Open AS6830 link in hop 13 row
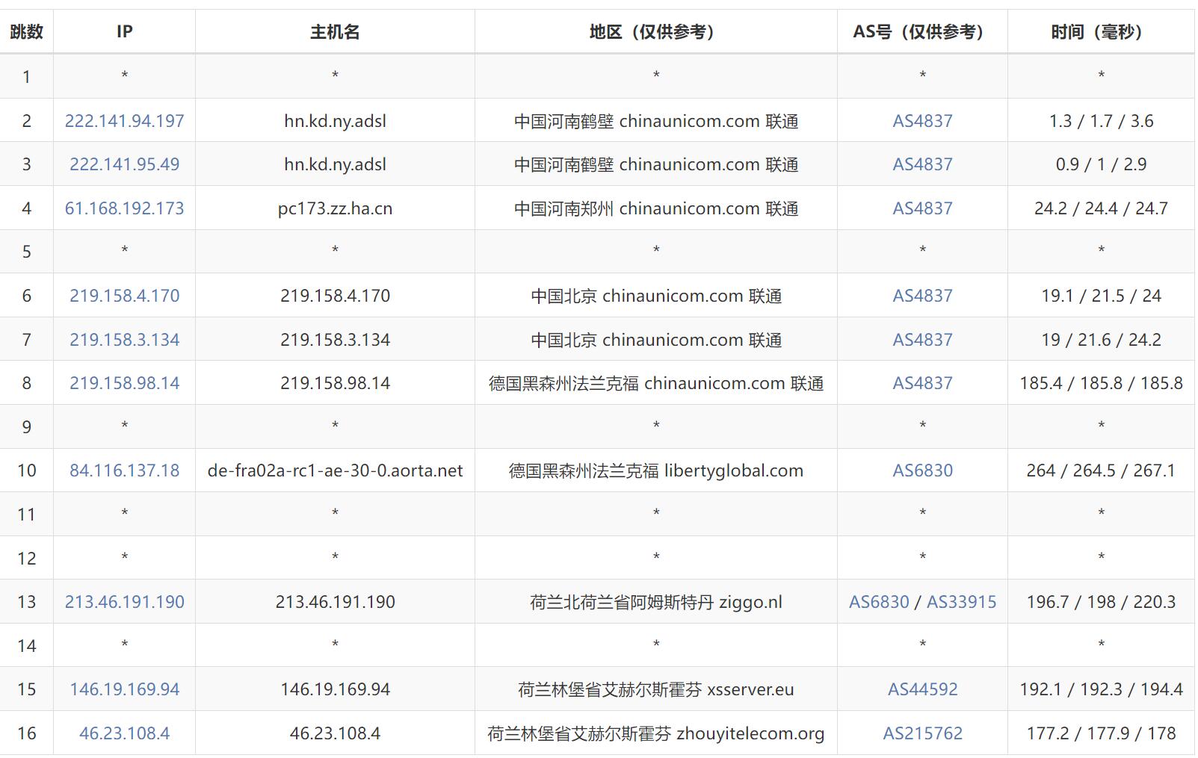This screenshot has height=758, width=1198. (x=879, y=602)
